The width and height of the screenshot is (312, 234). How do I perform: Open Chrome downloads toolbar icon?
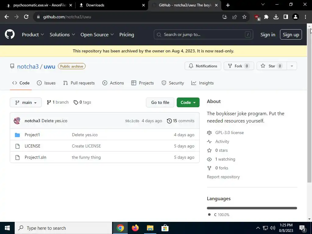(276, 17)
